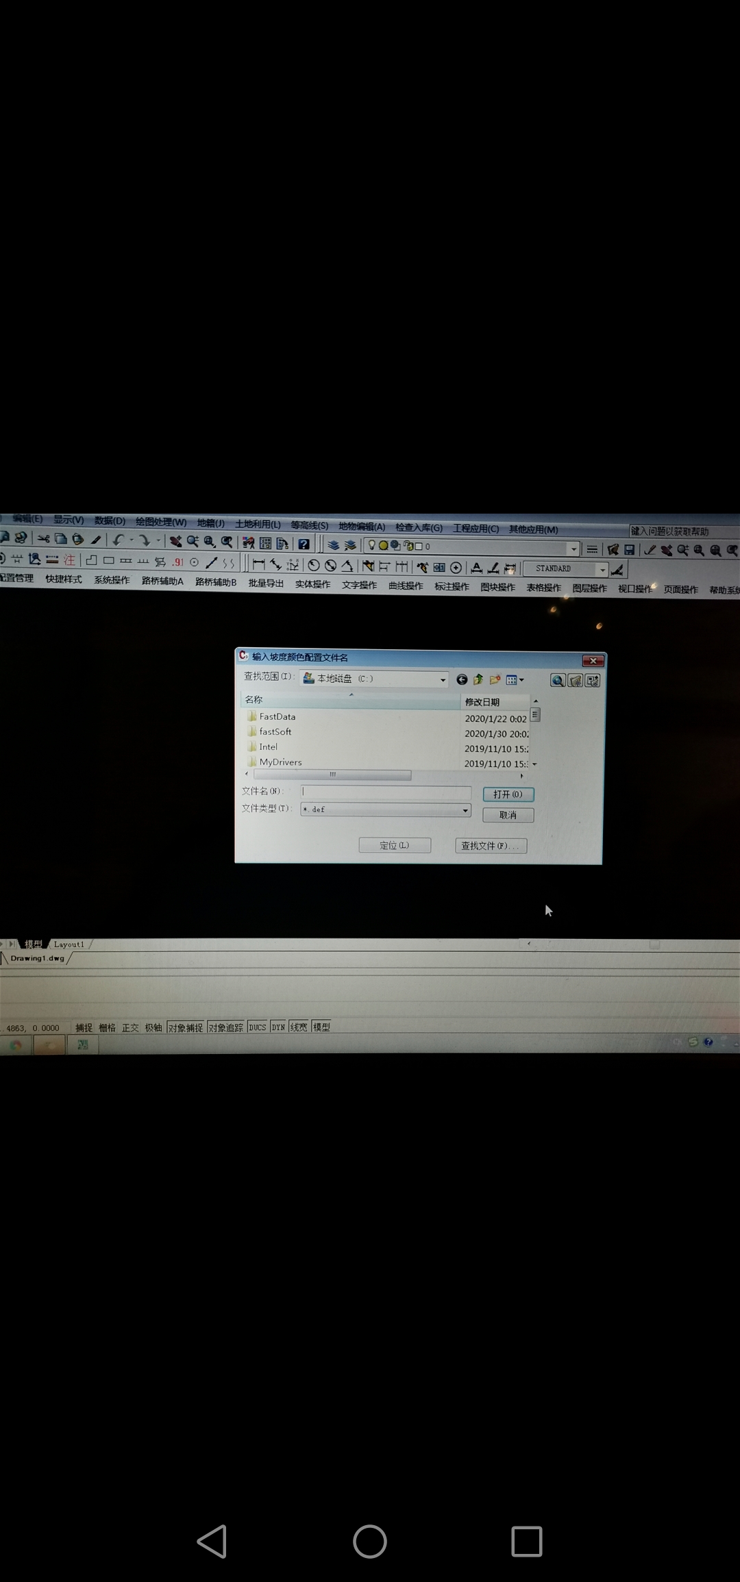Click the vertical scrollbar thumb in file list
This screenshot has height=1582, width=740.
[x=535, y=715]
